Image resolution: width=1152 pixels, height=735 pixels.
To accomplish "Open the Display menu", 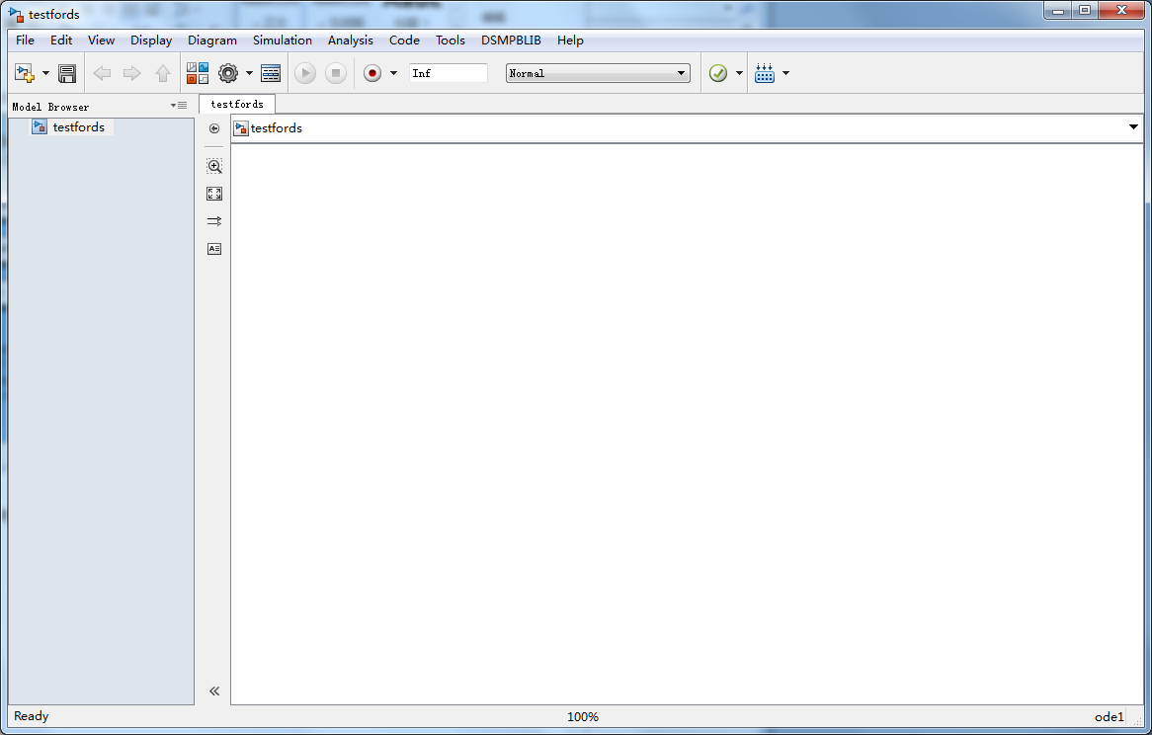I will (151, 41).
